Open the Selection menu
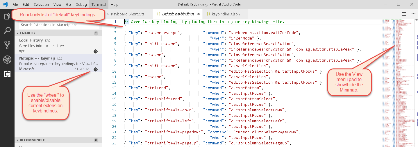 pos(41,4)
